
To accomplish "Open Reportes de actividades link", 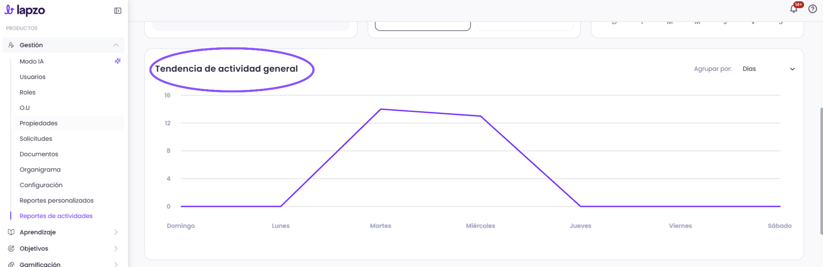I will tap(56, 216).
